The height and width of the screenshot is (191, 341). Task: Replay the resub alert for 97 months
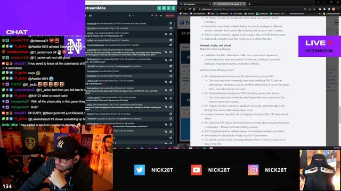click(170, 132)
